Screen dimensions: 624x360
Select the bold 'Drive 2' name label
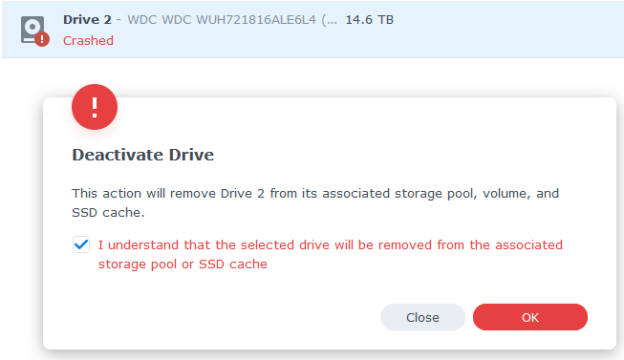point(87,19)
